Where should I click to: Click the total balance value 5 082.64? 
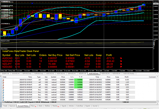(126, 102)
